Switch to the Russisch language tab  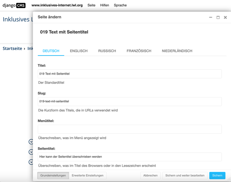pos(107,51)
